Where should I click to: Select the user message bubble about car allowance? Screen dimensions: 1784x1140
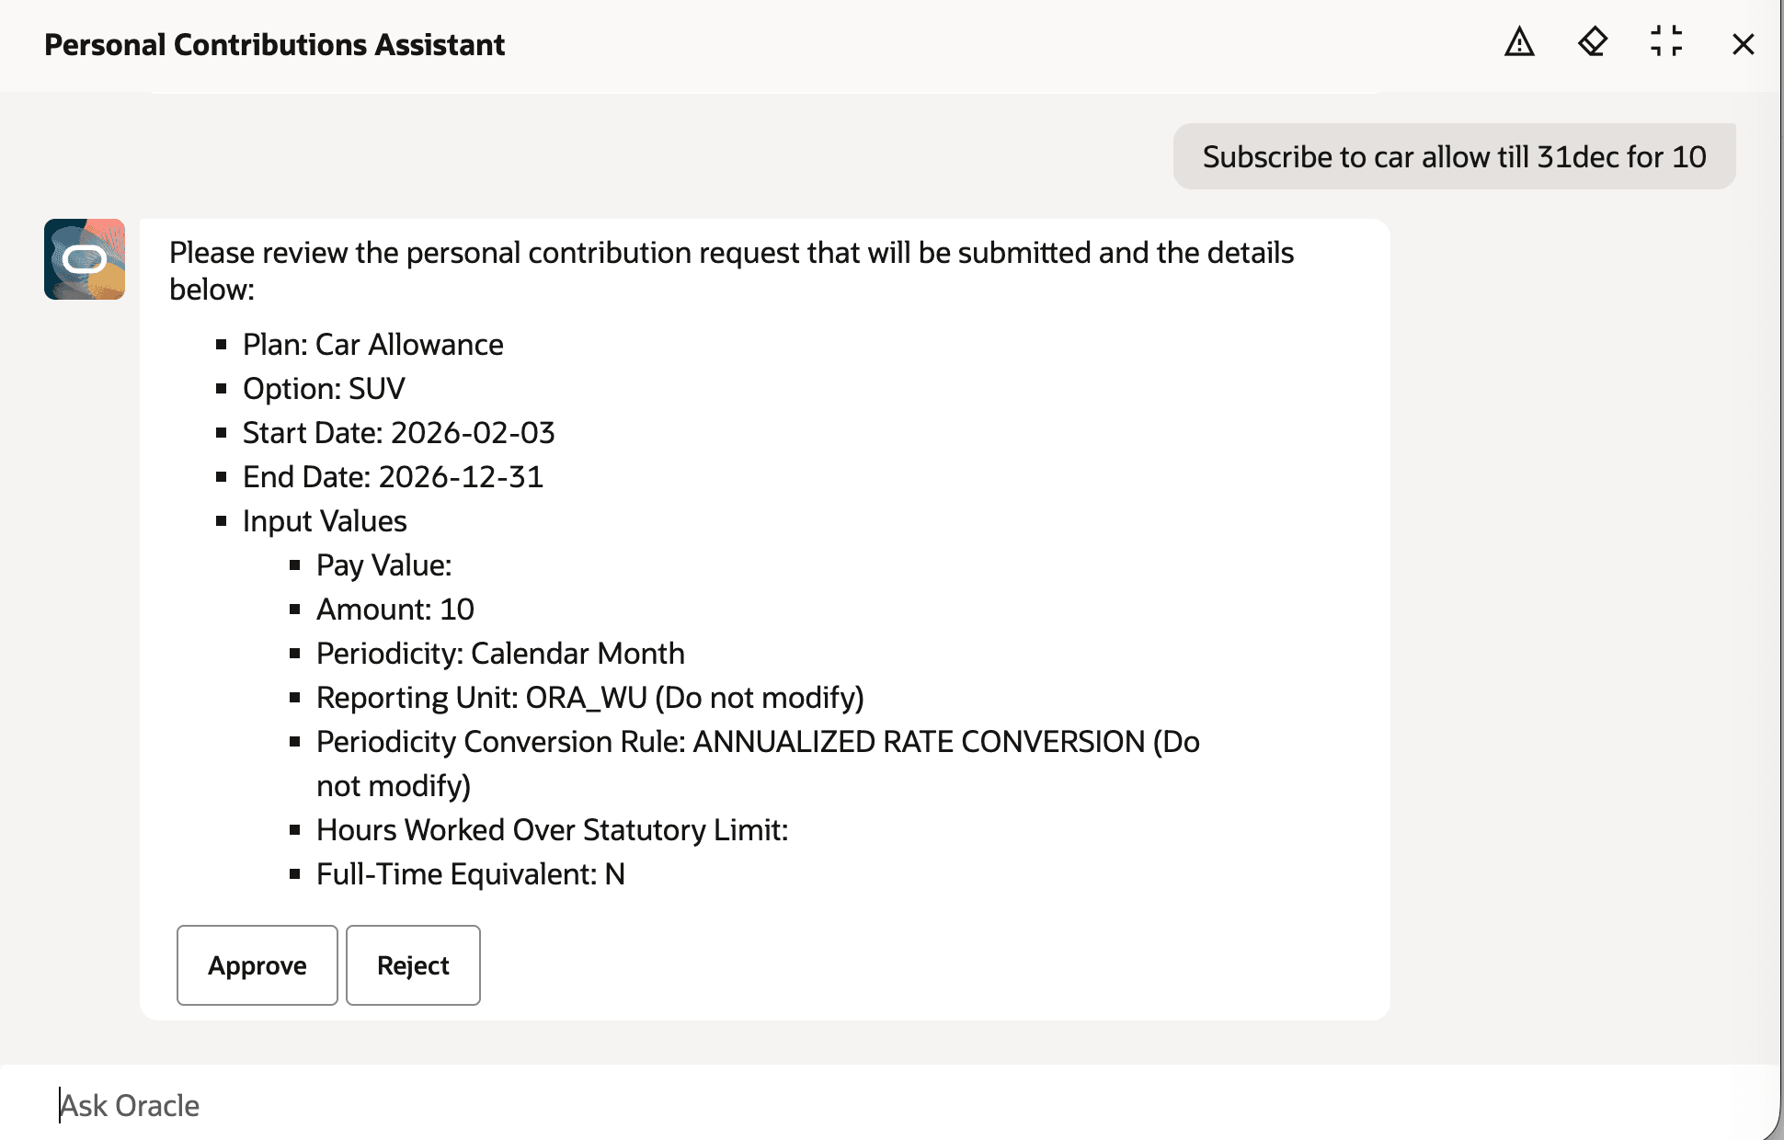coord(1455,156)
